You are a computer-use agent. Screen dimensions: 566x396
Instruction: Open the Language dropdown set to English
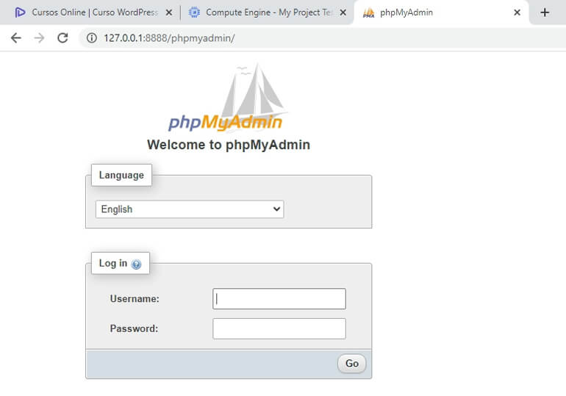point(190,209)
